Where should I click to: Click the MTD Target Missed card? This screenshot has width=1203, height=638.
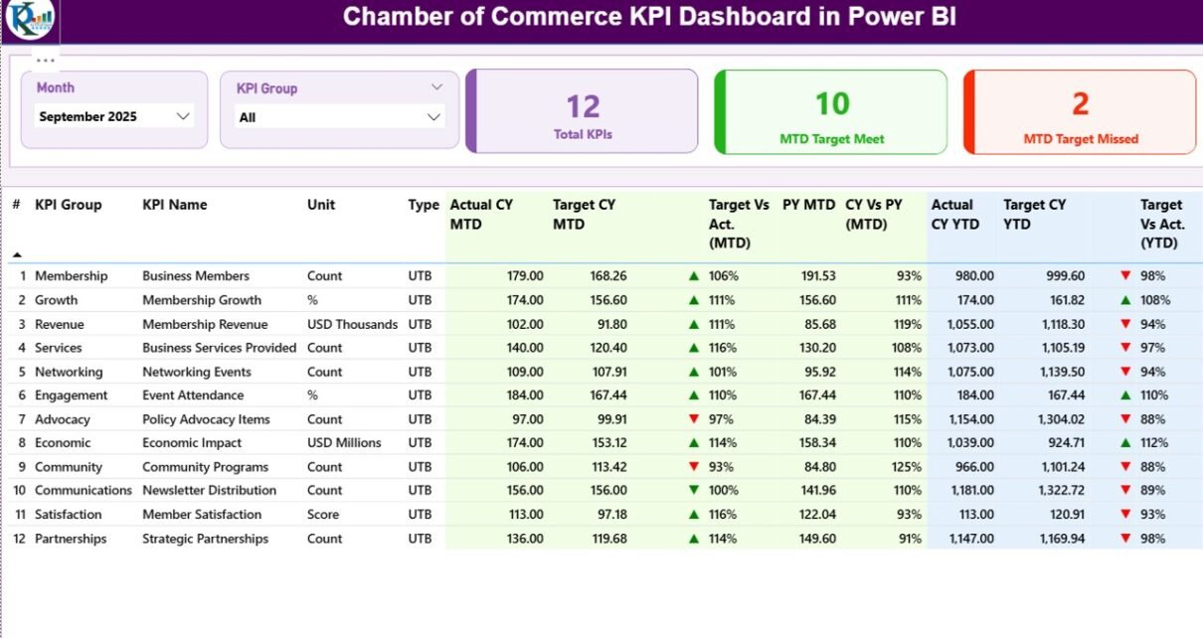[x=1080, y=112]
